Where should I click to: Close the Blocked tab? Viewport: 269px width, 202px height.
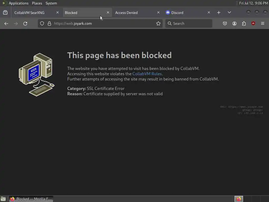[x=108, y=13]
